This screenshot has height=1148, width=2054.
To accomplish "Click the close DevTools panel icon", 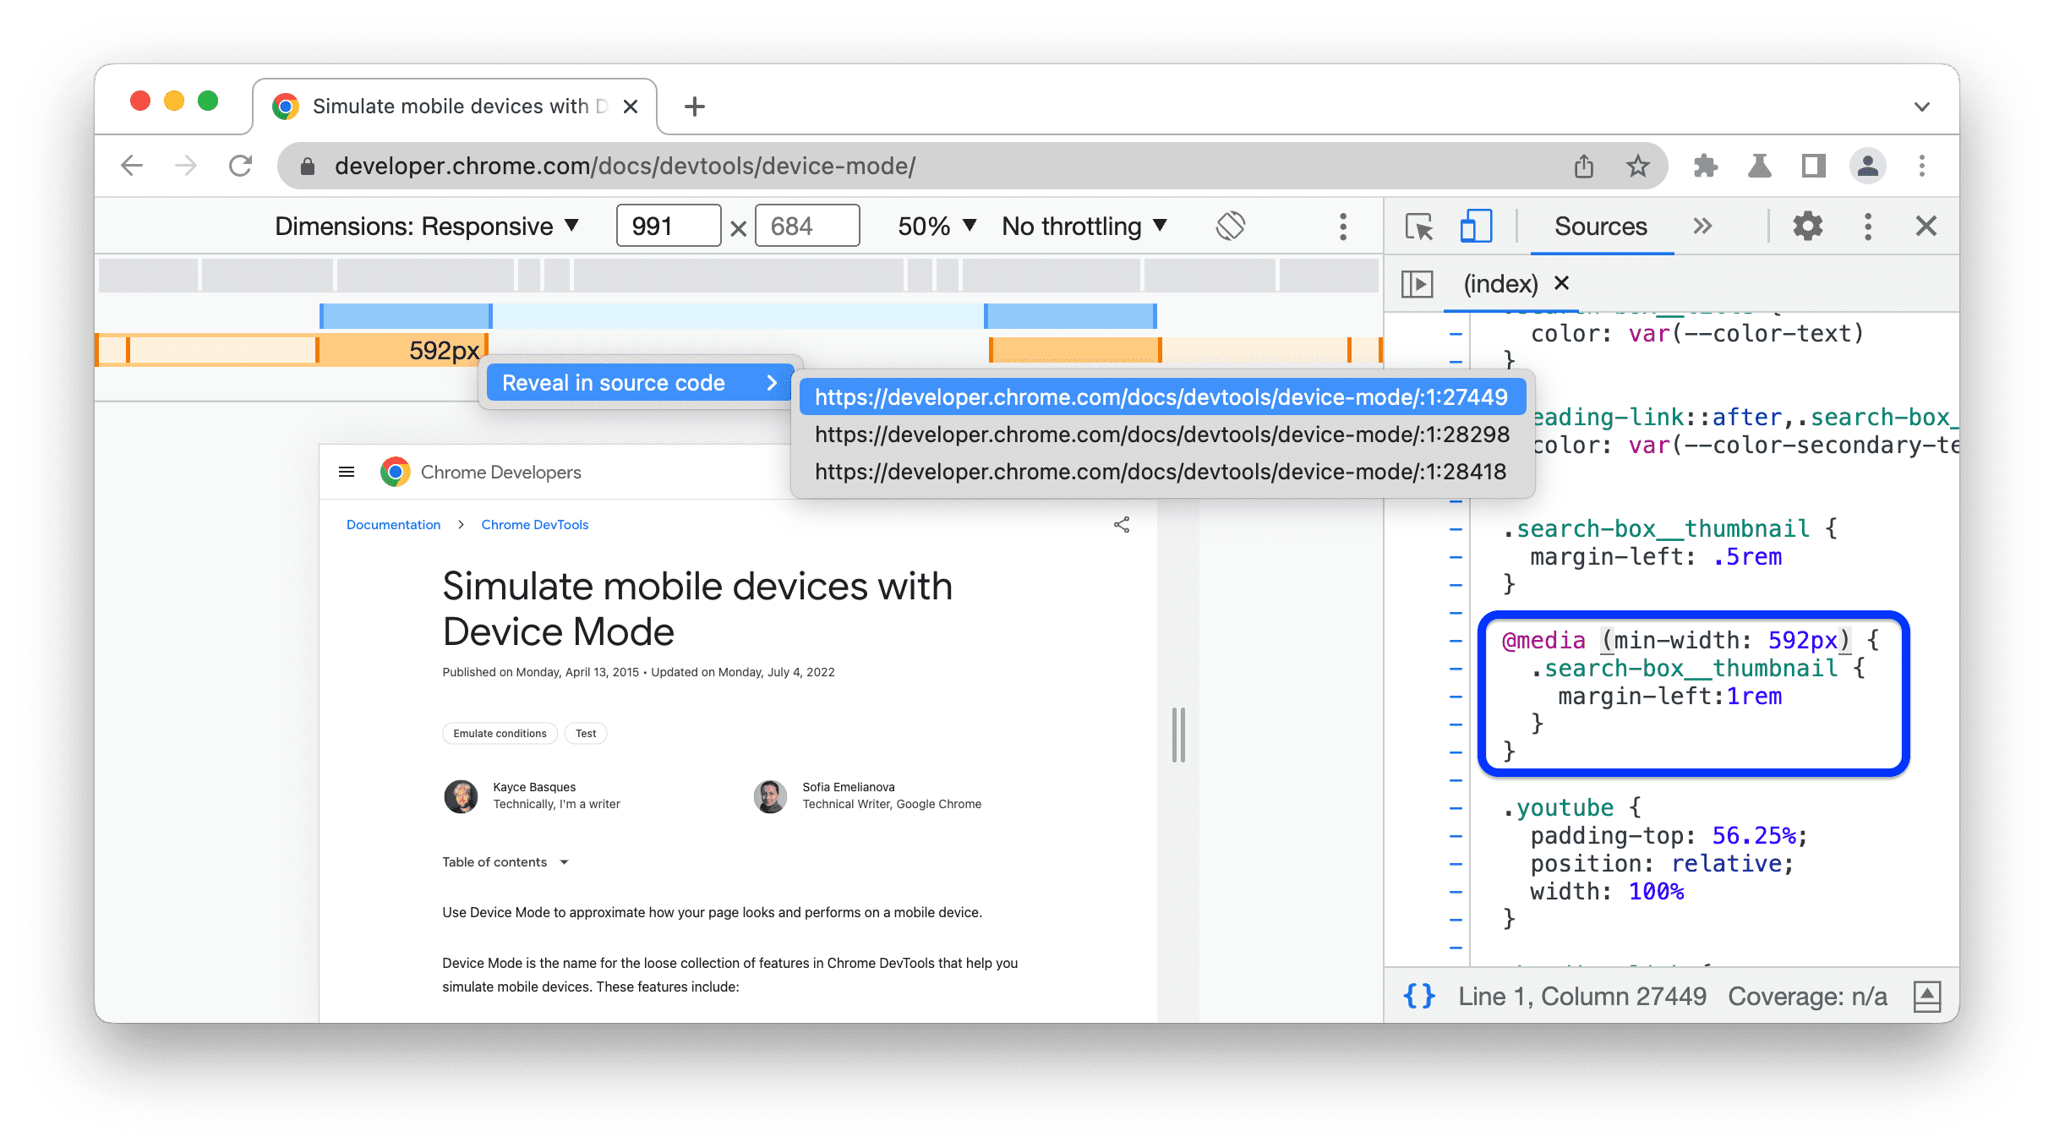I will pyautogui.click(x=1924, y=226).
